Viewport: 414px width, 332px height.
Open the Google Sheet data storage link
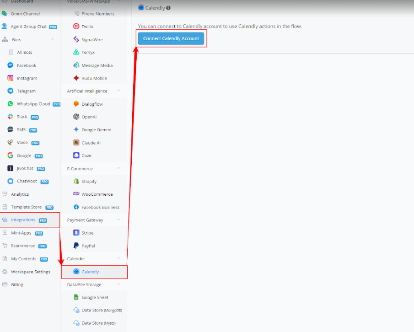(95, 297)
